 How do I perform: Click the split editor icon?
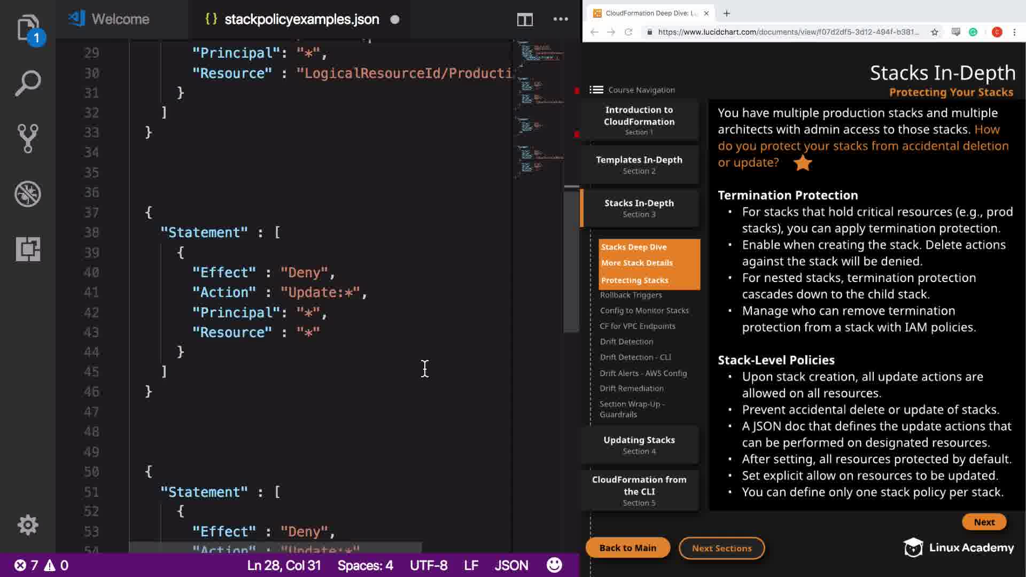[524, 20]
